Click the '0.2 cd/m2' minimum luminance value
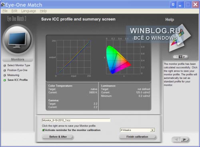200x147 pixels. [144, 96]
